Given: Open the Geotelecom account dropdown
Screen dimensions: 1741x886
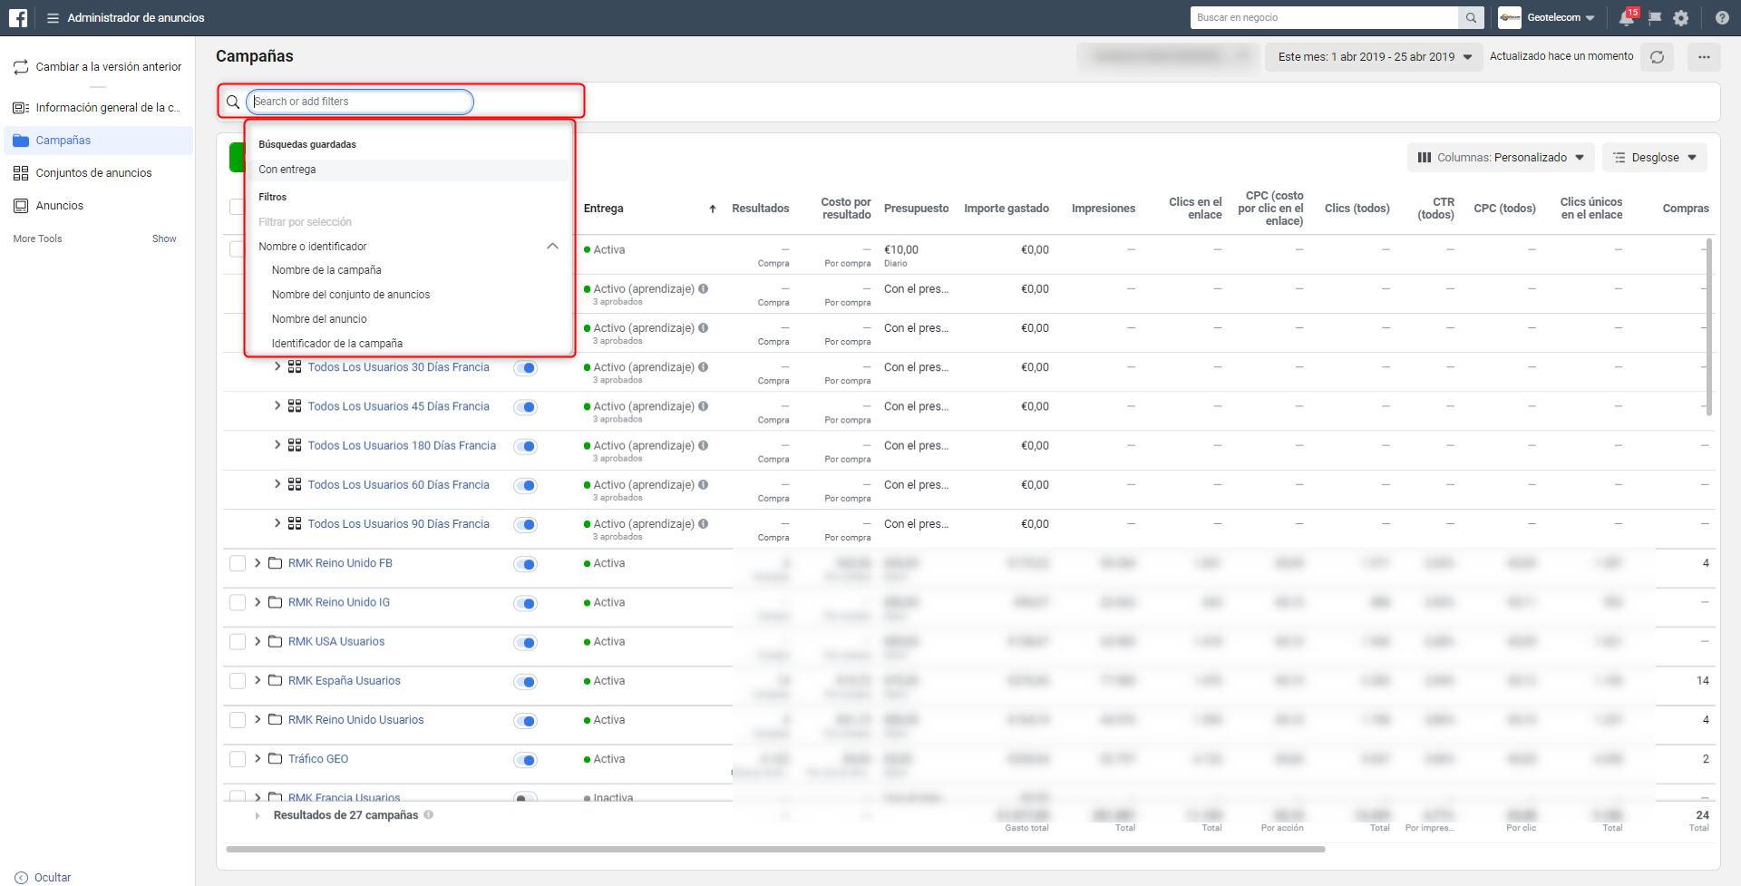Looking at the screenshot, I should pos(1561,17).
